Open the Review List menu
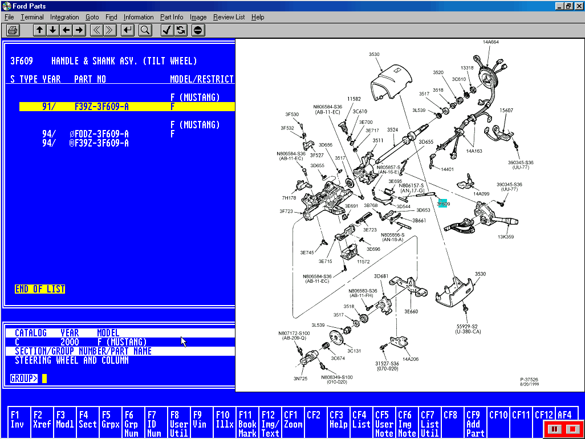Image resolution: width=585 pixels, height=439 pixels. tap(229, 17)
